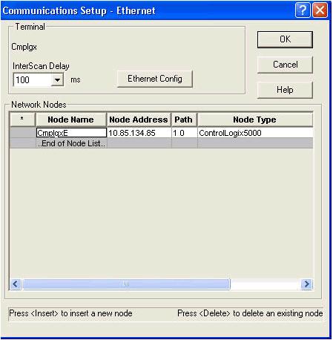
Task: Click the '..End of Node List..' row
Action: pos(161,143)
